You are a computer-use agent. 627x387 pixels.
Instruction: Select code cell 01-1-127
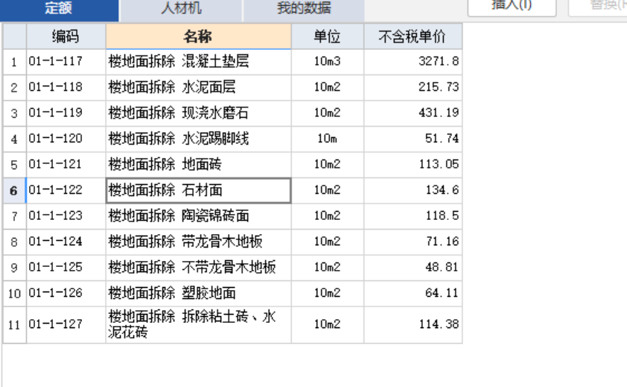66,324
